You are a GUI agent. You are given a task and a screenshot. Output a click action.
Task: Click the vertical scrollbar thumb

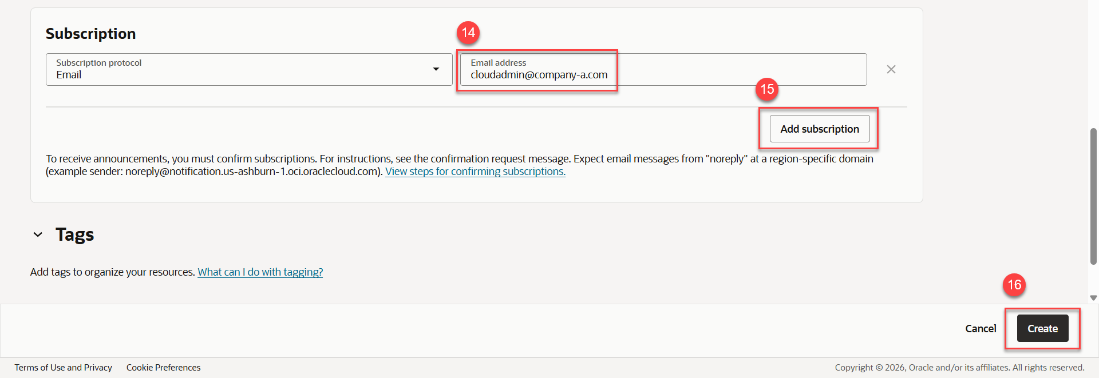click(x=1093, y=196)
